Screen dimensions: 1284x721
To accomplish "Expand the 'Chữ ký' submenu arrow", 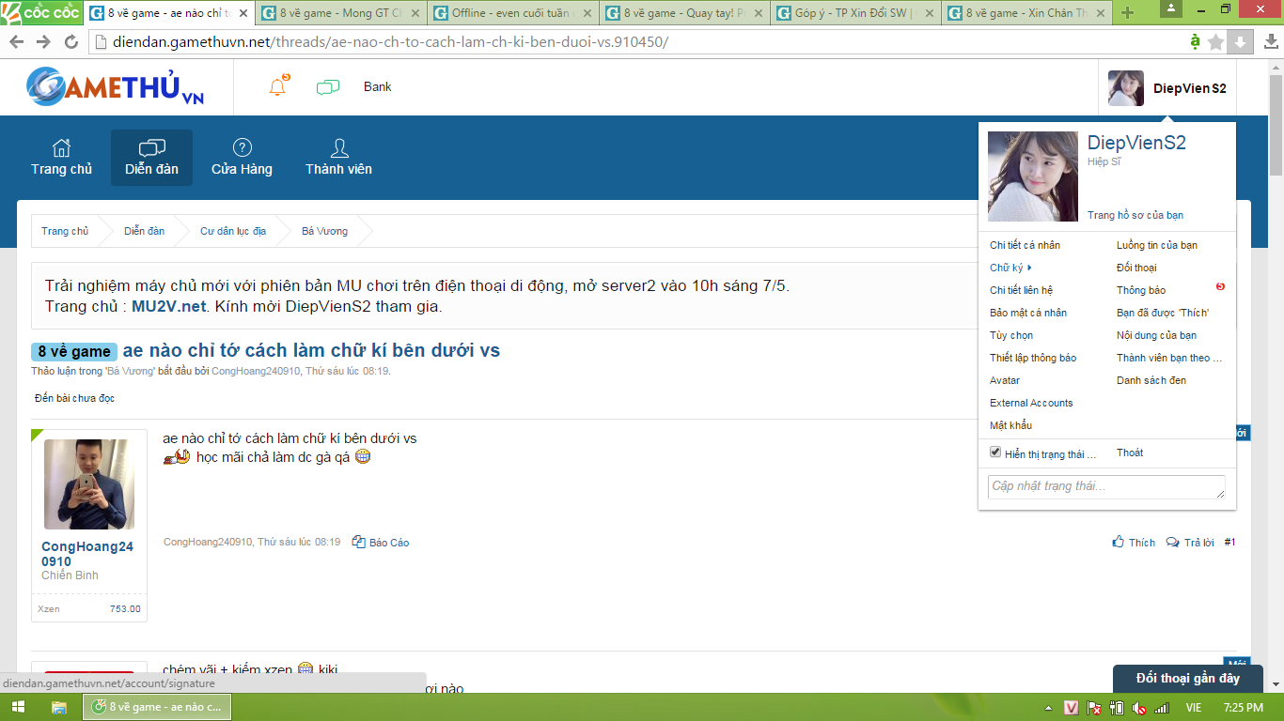I will (x=1029, y=268).
